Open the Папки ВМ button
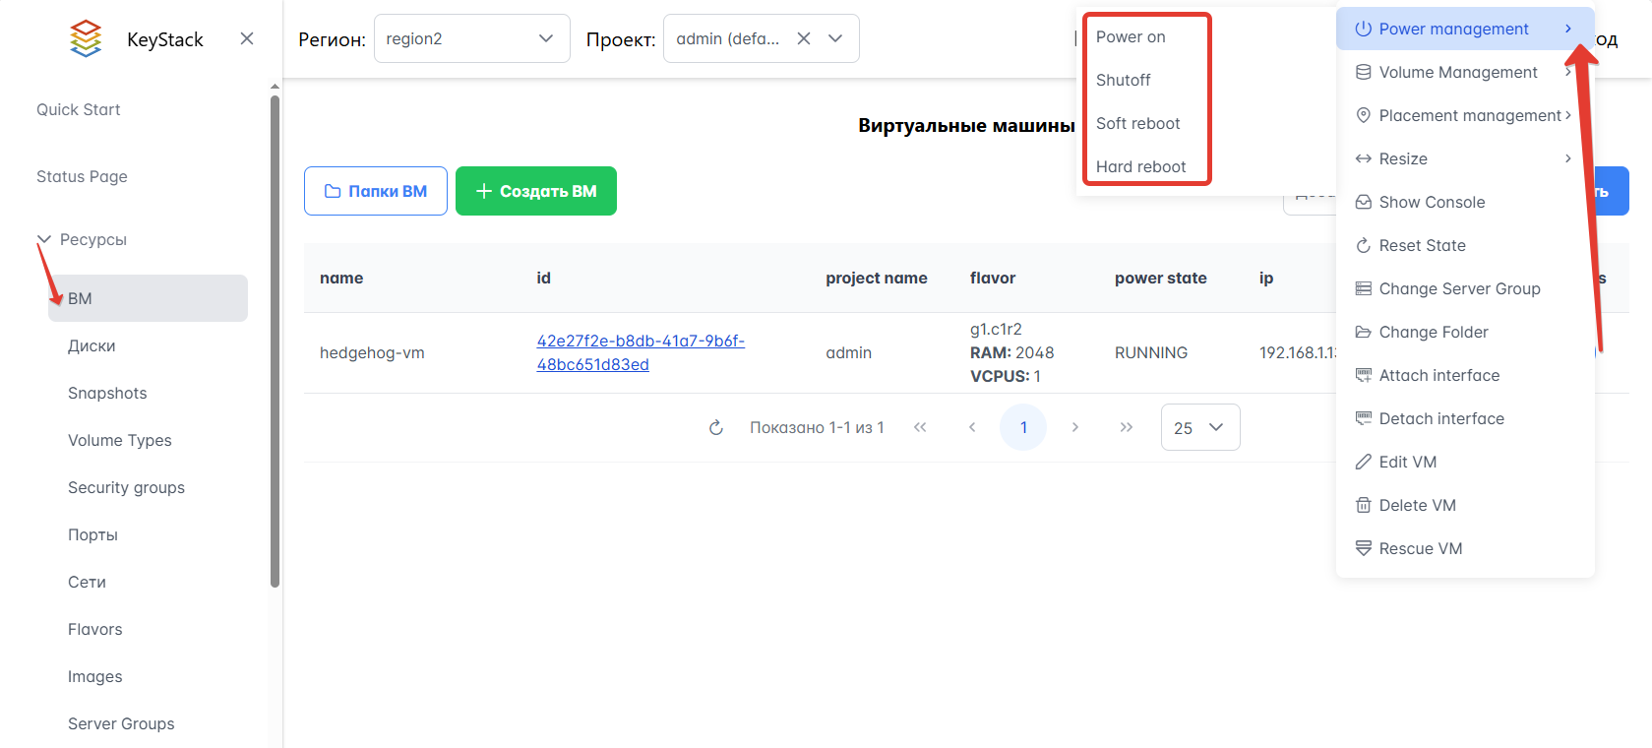1652x748 pixels. 376,191
